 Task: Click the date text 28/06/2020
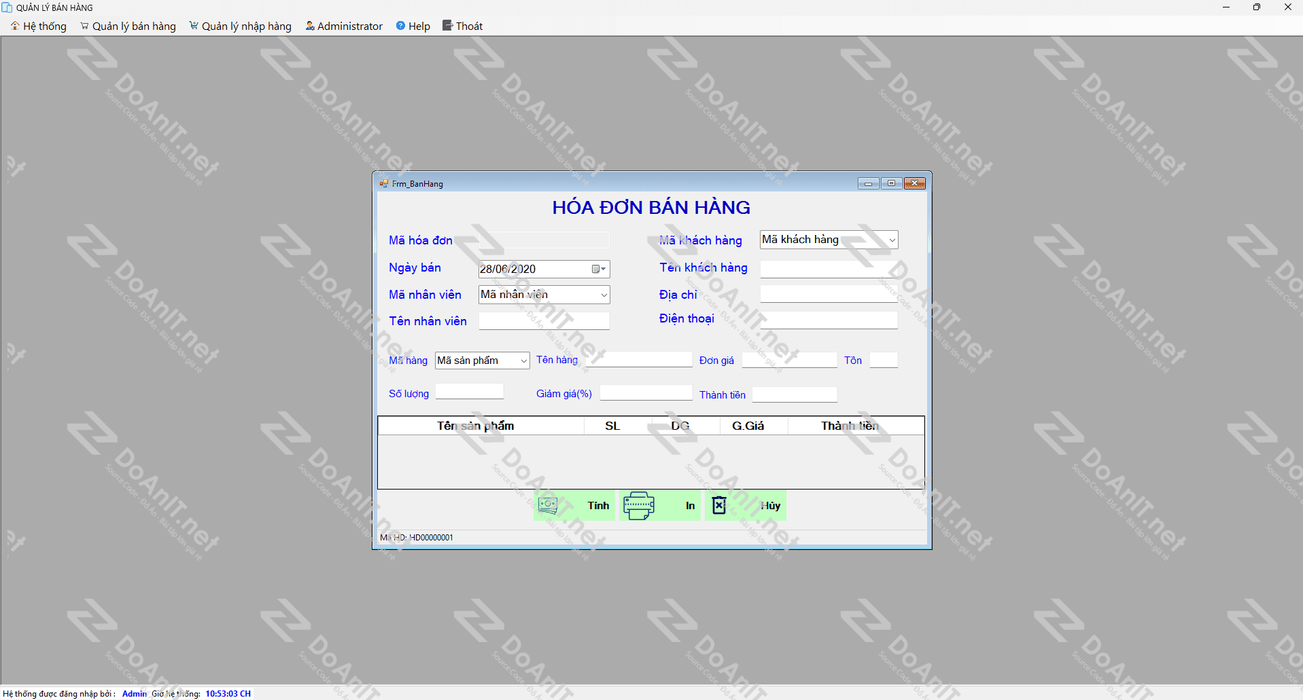click(508, 269)
